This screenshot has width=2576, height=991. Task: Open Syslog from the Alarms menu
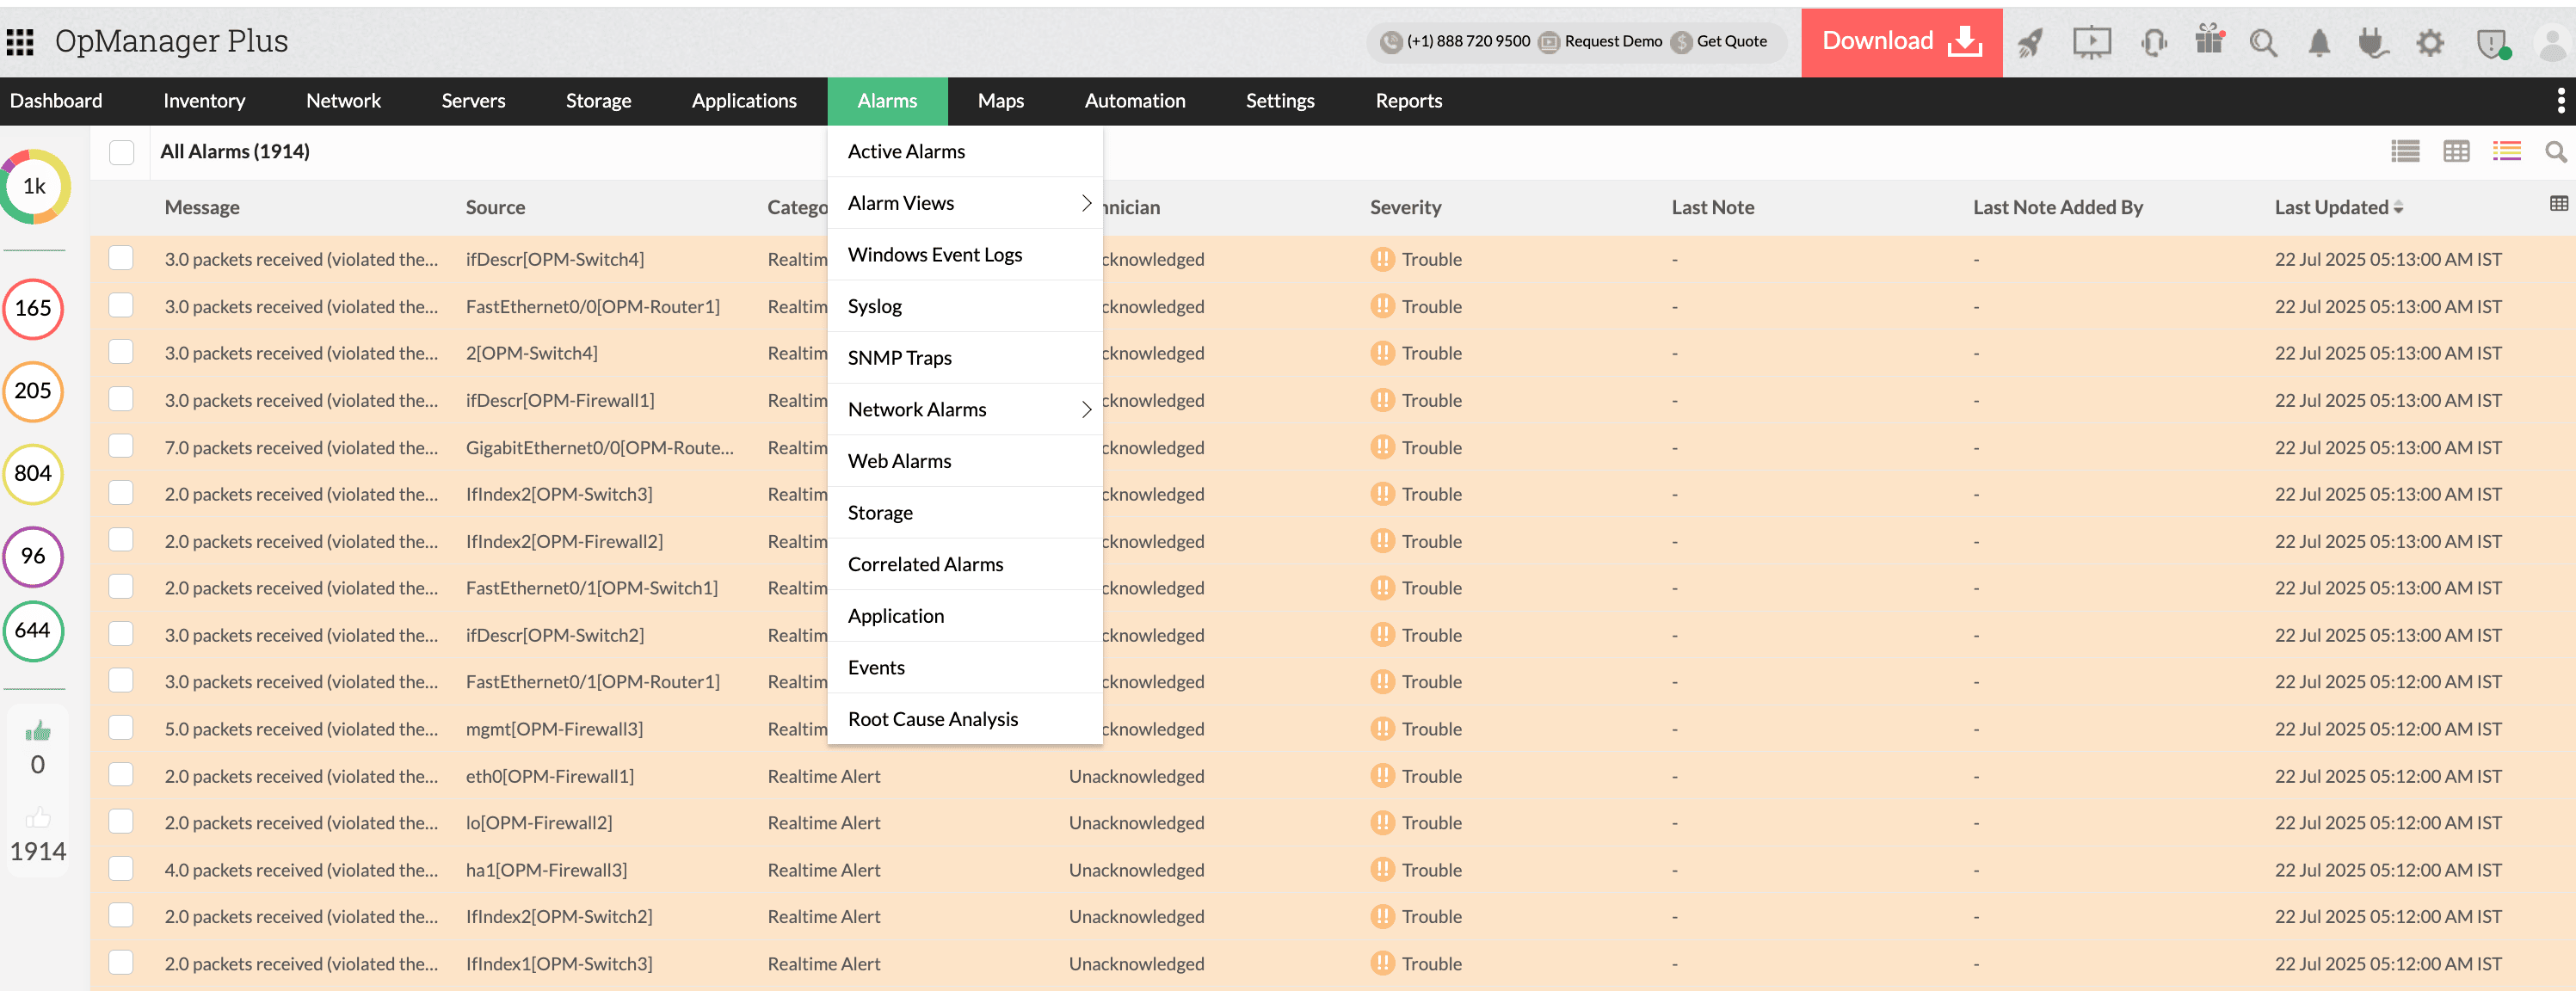coord(965,306)
